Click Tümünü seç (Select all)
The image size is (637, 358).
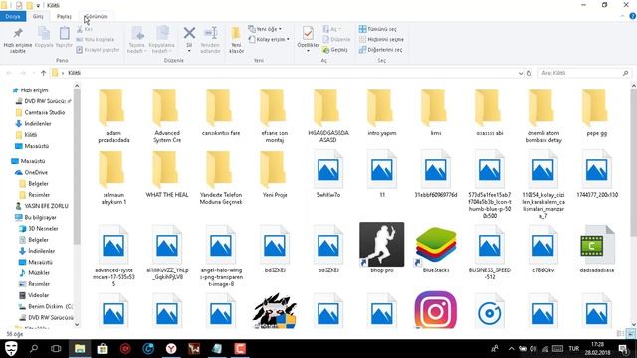[378, 29]
